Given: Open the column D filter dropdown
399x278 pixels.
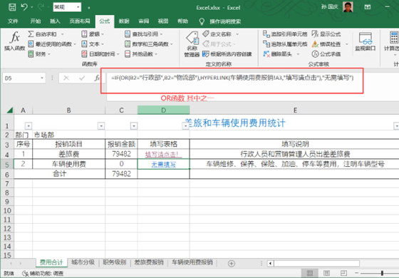Looking at the screenshot, I should click(185, 125).
